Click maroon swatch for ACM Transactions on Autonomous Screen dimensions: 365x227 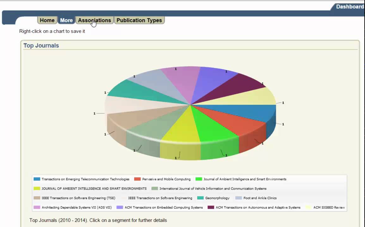211,207
